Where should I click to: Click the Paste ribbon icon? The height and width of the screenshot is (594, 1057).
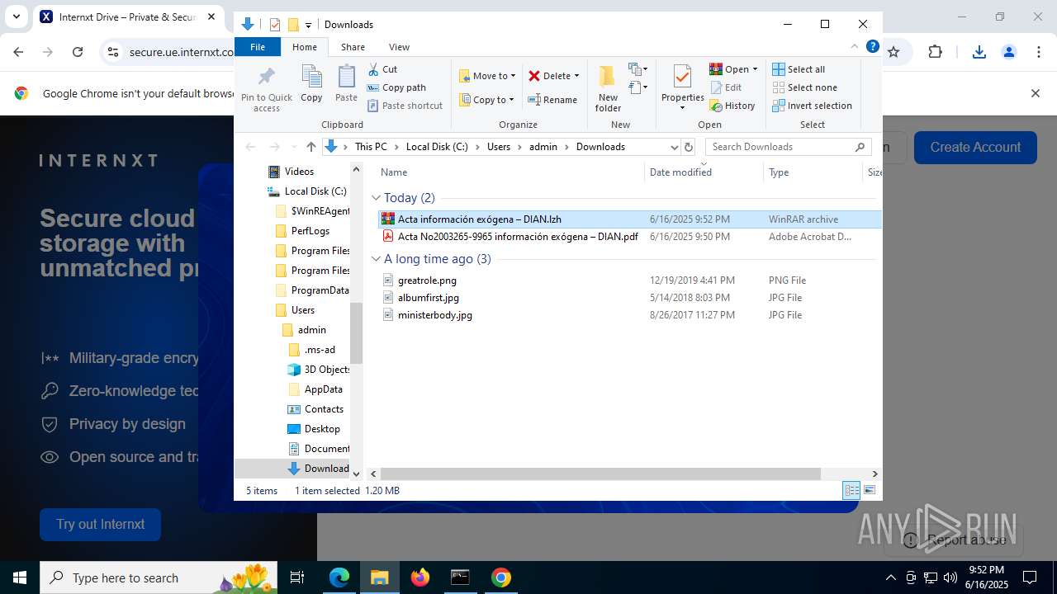pos(346,84)
